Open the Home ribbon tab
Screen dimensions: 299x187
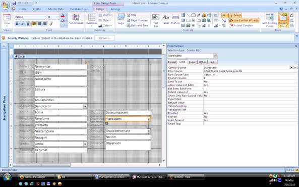click(x=23, y=9)
